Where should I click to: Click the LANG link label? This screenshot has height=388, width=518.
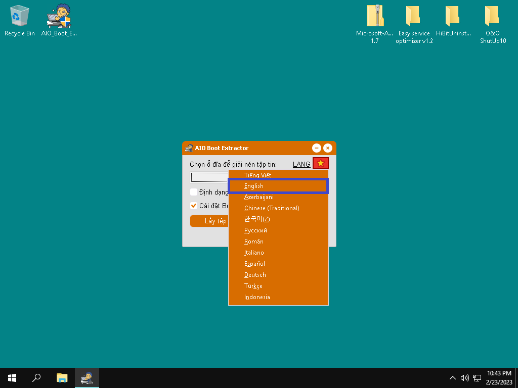point(301,164)
